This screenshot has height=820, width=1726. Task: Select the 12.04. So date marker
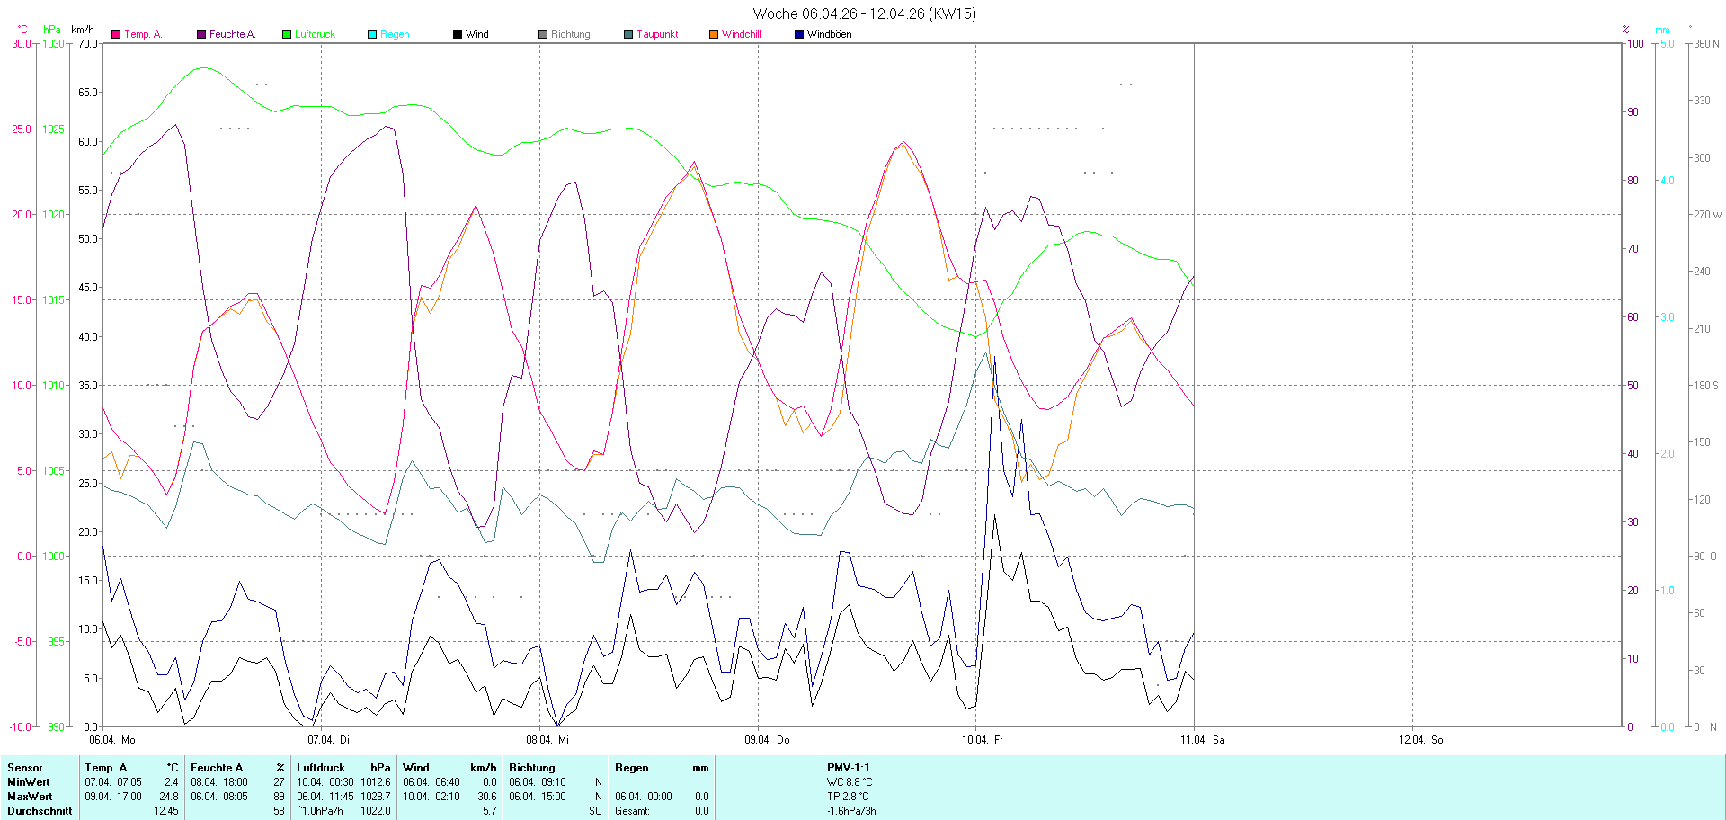coord(1420,740)
